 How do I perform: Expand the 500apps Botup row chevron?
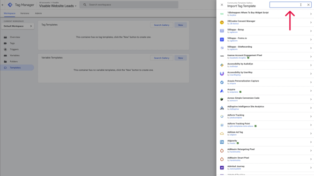311,31
